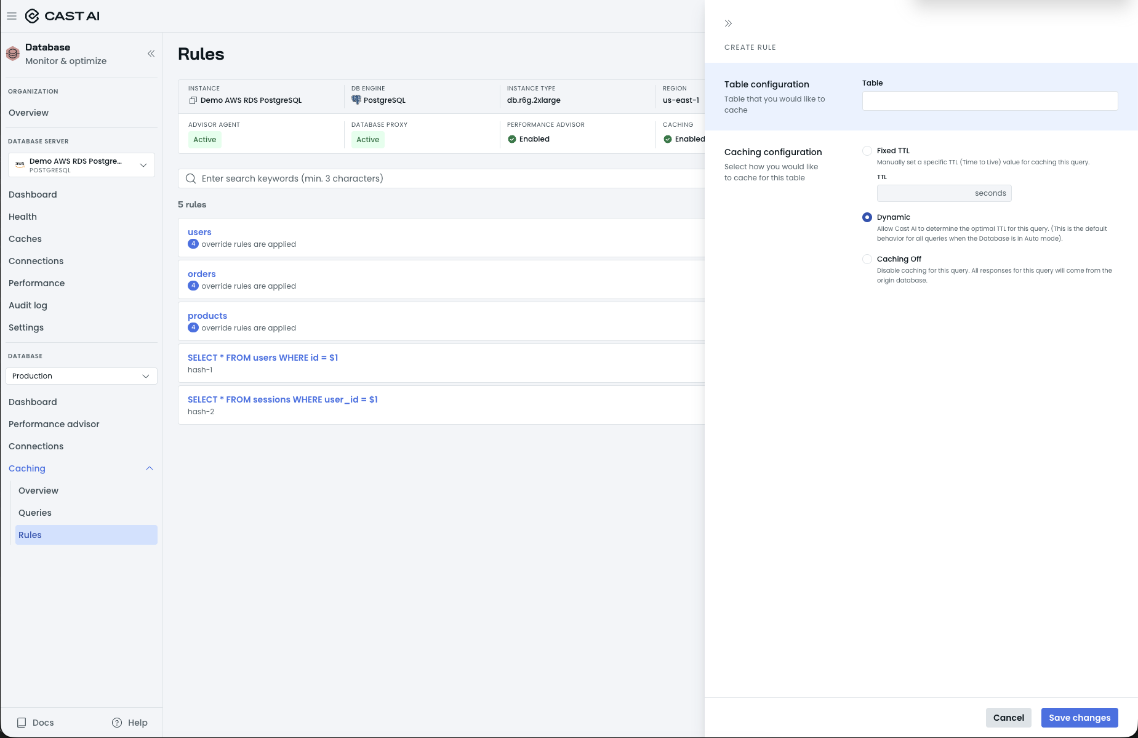Open the Audit log page
This screenshot has height=738, width=1138.
tap(28, 305)
